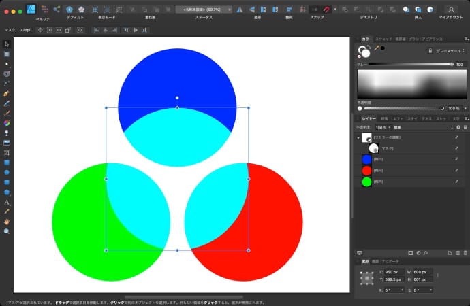
Task: Select the Move tool in the left toolbar
Action: point(7,44)
